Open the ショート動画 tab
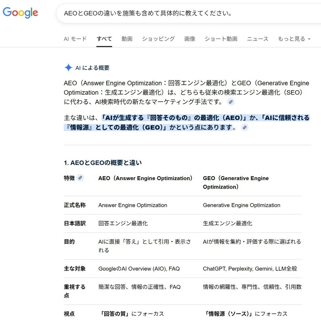Viewport: 321px width, 326px height. click(x=221, y=39)
